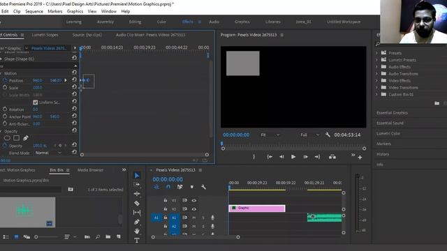
Task: Add a marker in the timeline
Action: point(192,187)
